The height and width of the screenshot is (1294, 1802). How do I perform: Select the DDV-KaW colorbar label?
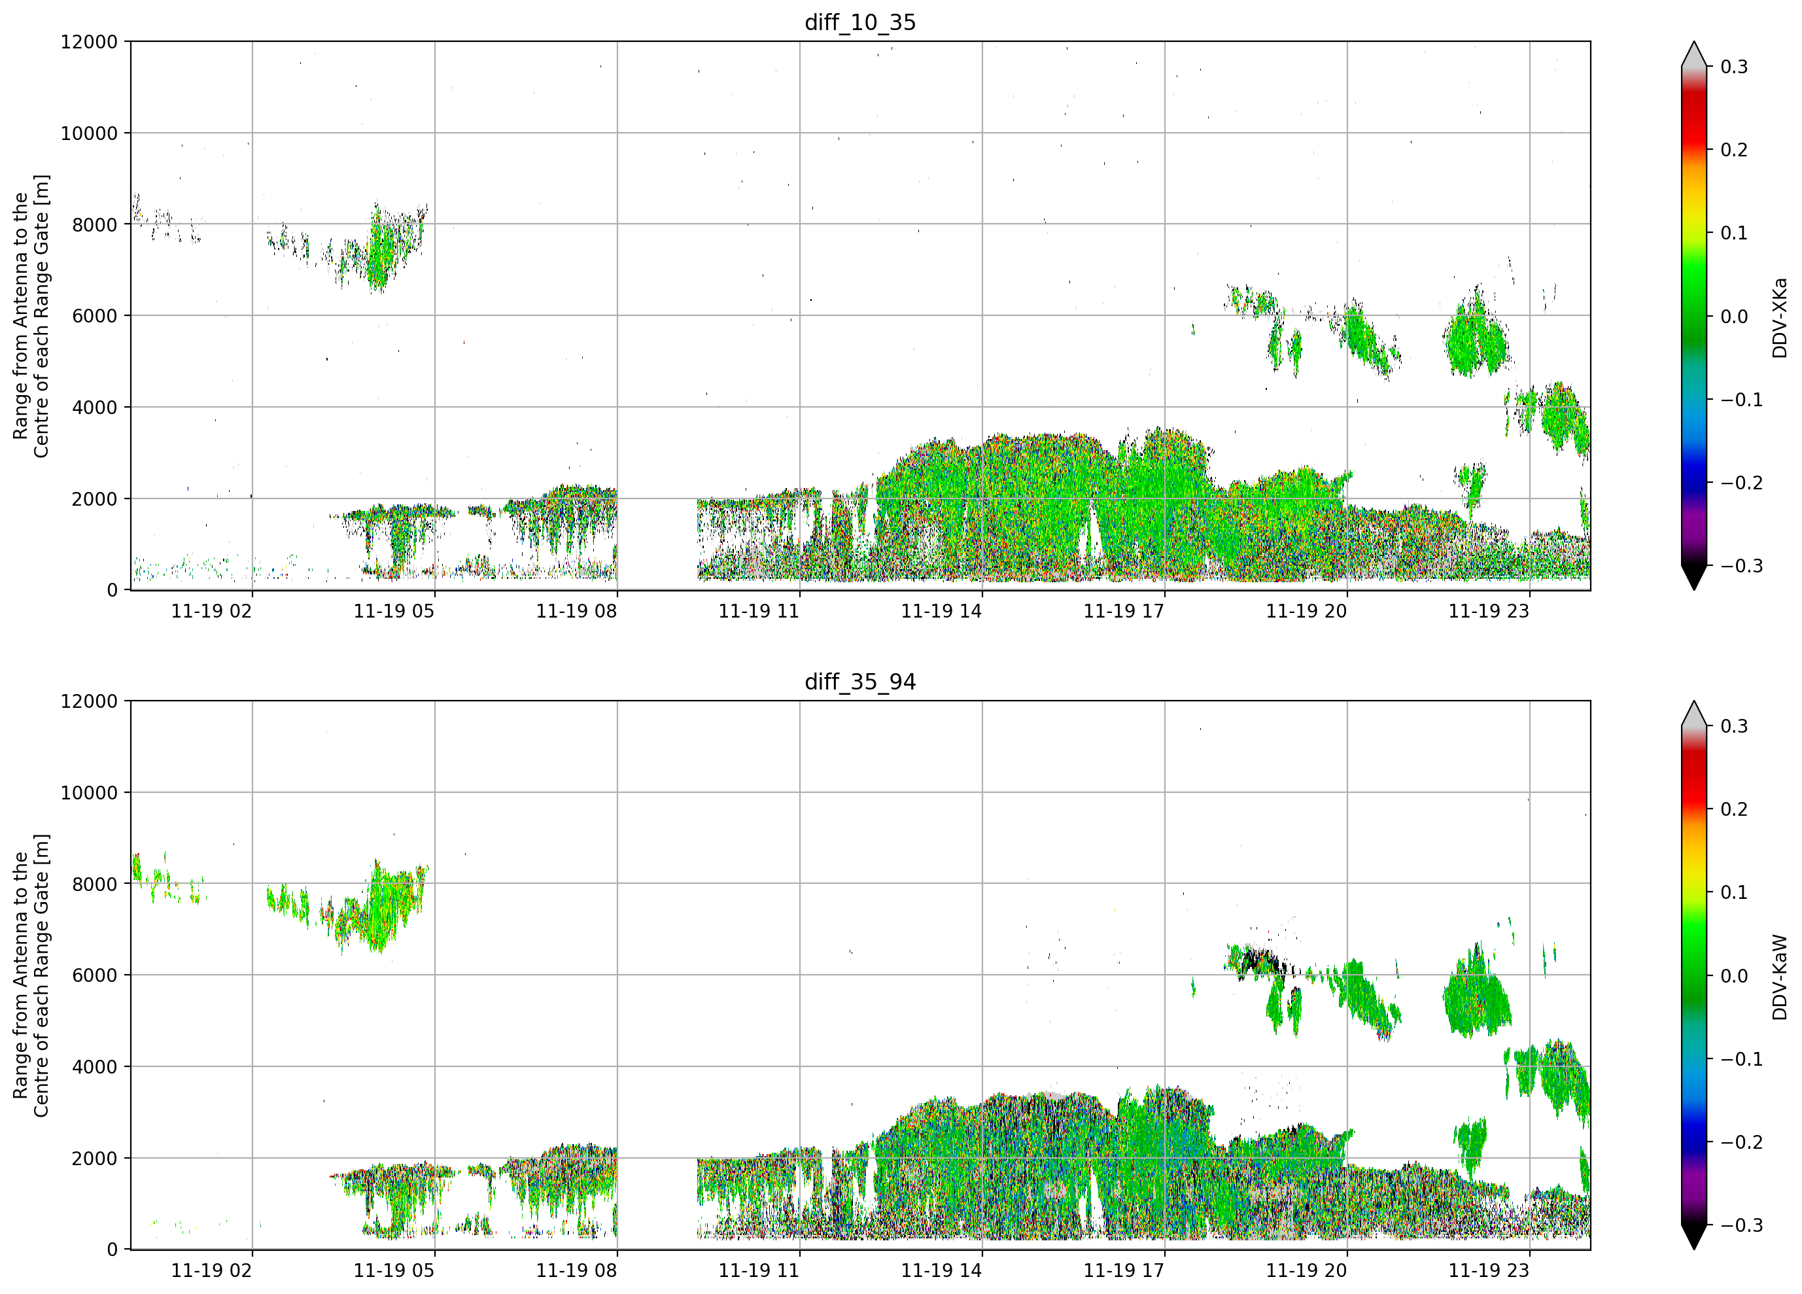[x=1779, y=977]
